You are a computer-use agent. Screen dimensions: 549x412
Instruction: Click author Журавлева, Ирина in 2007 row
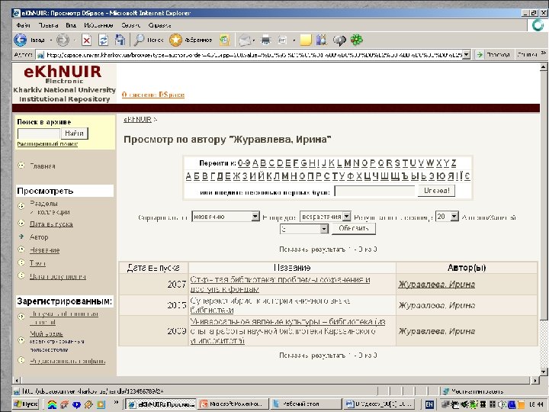click(436, 285)
